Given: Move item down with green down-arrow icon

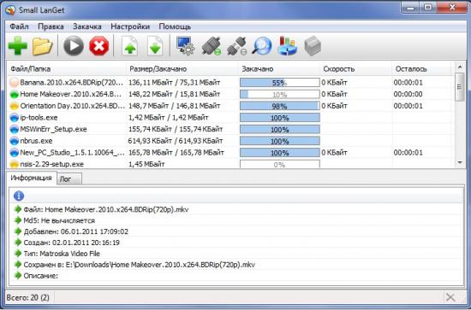Looking at the screenshot, I should click(155, 46).
